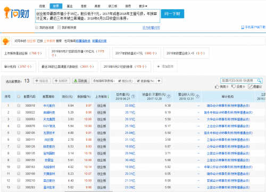Switch to the 债券 tab

[x=128, y=6]
